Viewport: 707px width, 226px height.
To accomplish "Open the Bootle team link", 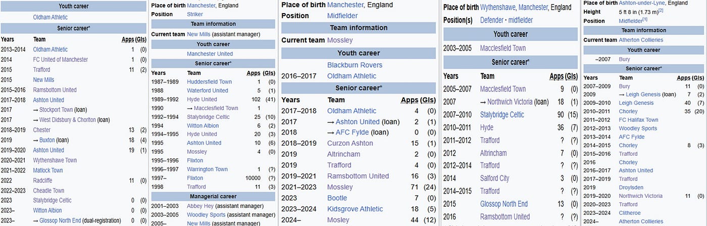I will coord(337,198).
